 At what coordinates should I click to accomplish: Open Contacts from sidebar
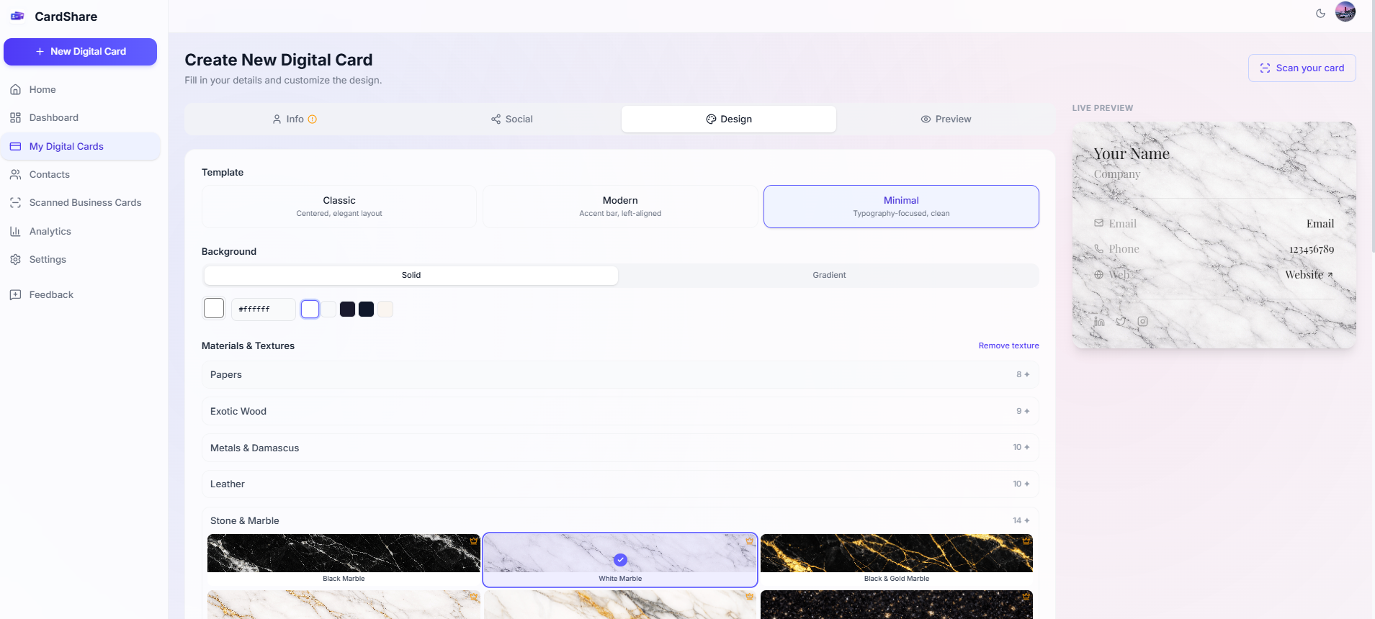click(x=81, y=174)
